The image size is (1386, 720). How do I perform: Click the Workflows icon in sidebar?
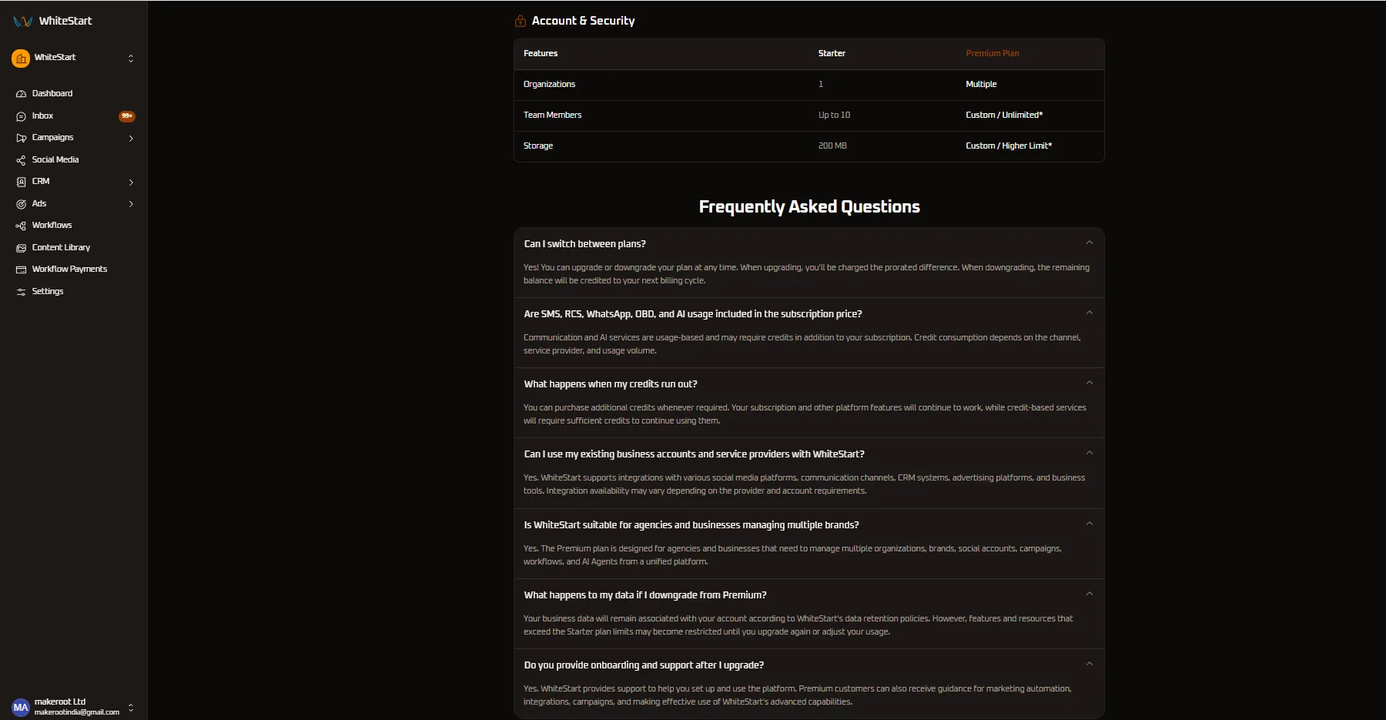[21, 226]
